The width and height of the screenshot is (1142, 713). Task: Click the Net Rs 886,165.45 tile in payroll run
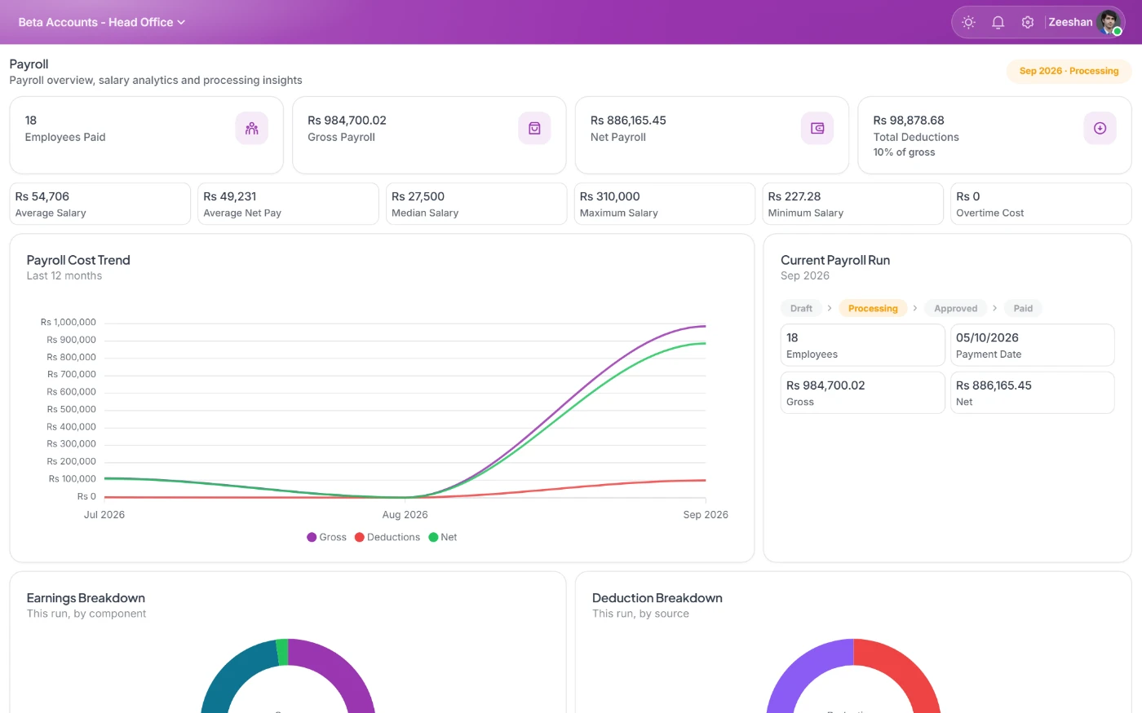tap(1033, 393)
